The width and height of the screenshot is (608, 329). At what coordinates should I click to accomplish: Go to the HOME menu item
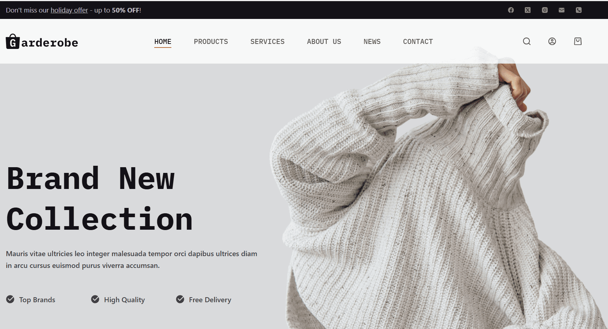click(x=163, y=41)
